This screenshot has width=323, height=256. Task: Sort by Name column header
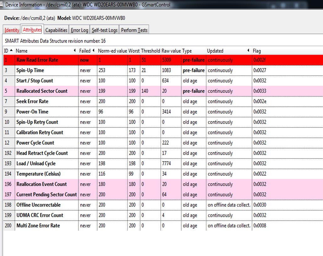(x=46, y=51)
